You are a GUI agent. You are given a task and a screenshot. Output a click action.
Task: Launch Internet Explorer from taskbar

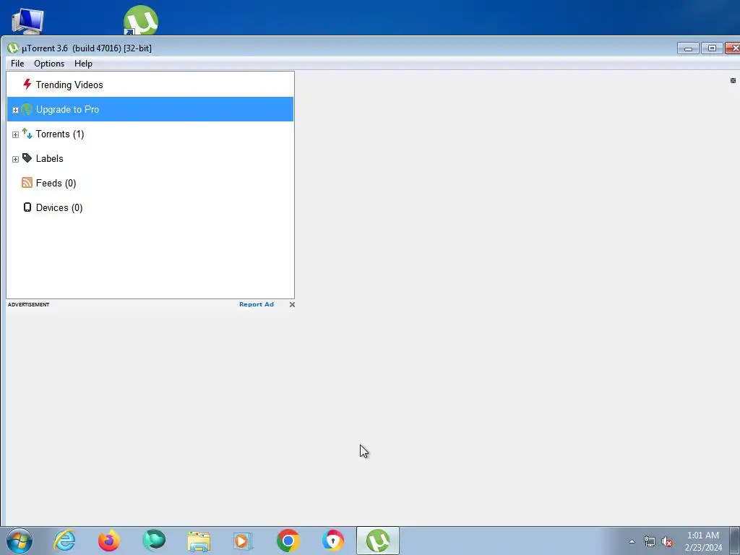(64, 541)
